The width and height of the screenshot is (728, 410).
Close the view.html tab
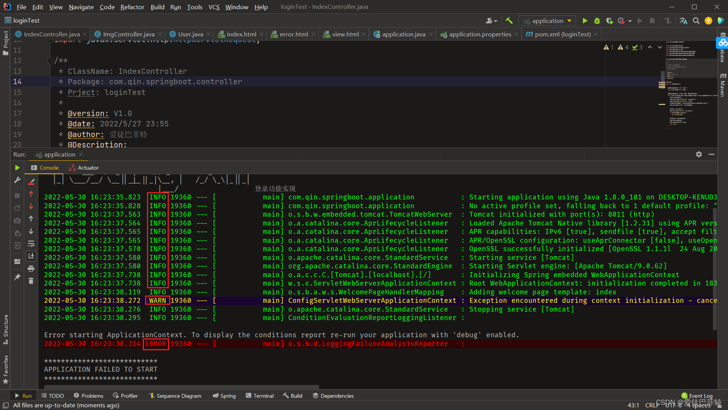[x=364, y=34]
